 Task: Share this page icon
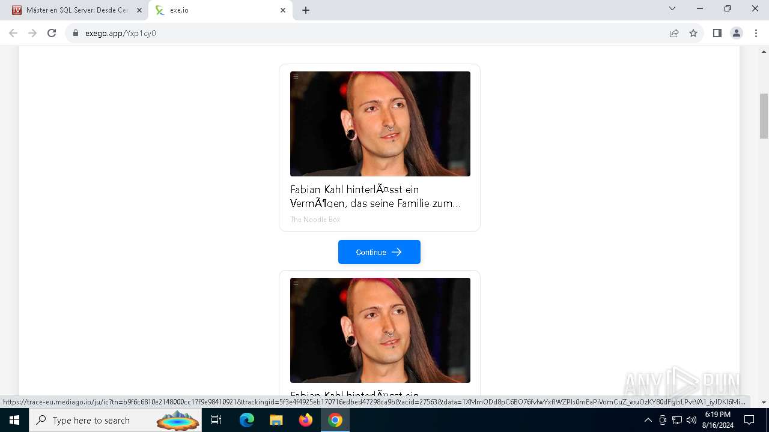674,33
